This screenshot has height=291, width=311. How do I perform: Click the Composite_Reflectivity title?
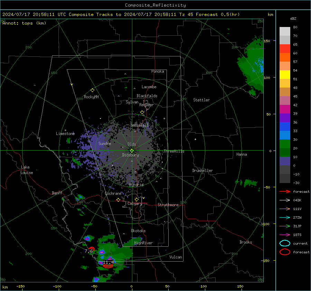(155, 5)
